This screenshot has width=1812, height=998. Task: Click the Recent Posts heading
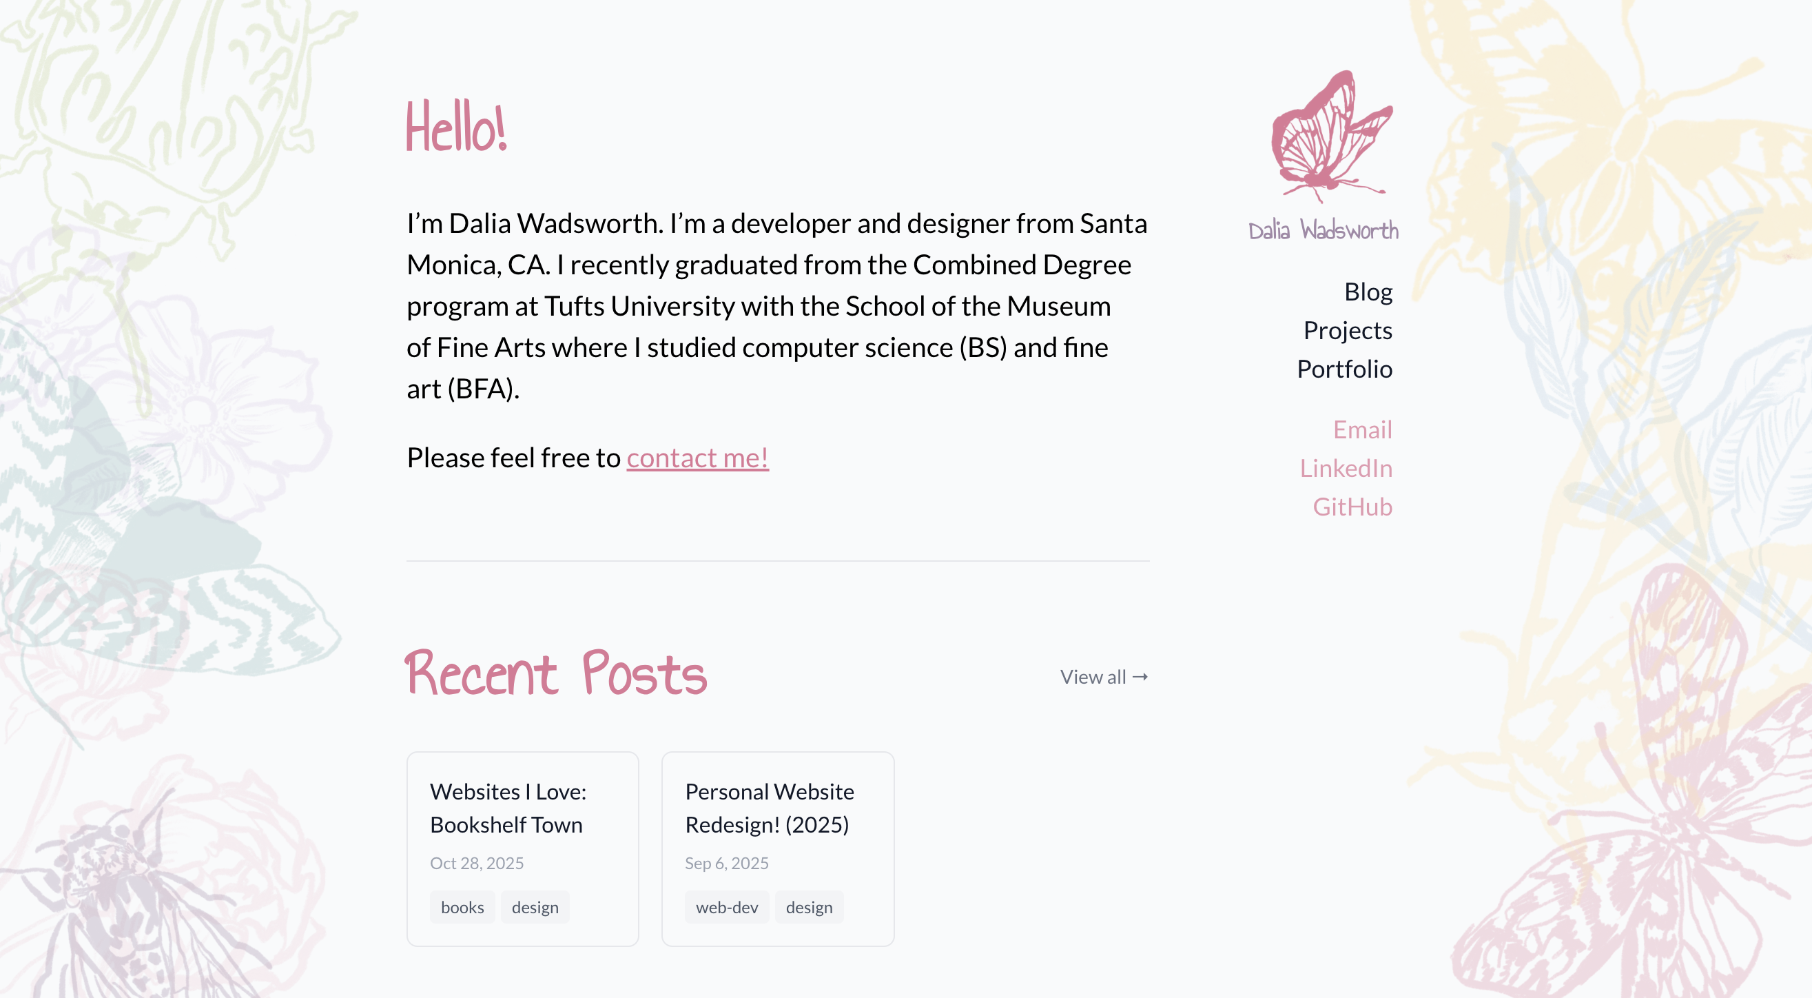556,674
